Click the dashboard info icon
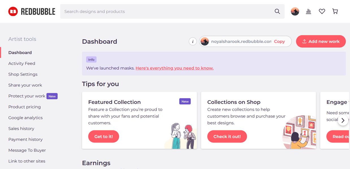This screenshot has width=350, height=169. point(193,41)
